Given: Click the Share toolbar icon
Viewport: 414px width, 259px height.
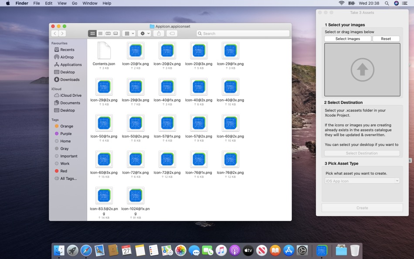Looking at the screenshot, I should [x=159, y=34].
